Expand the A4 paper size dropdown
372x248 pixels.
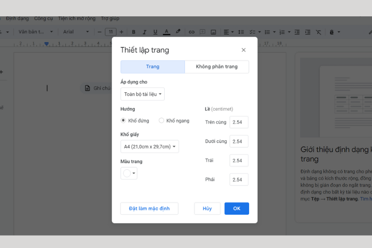pyautogui.click(x=150, y=146)
